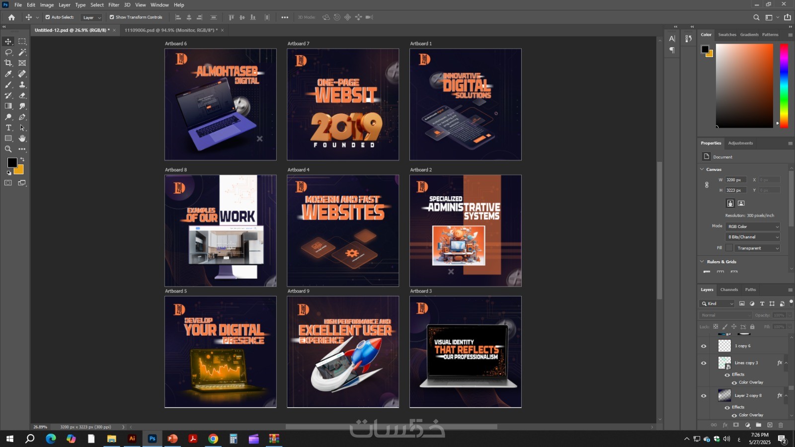Select the Hand tool

pos(22,139)
